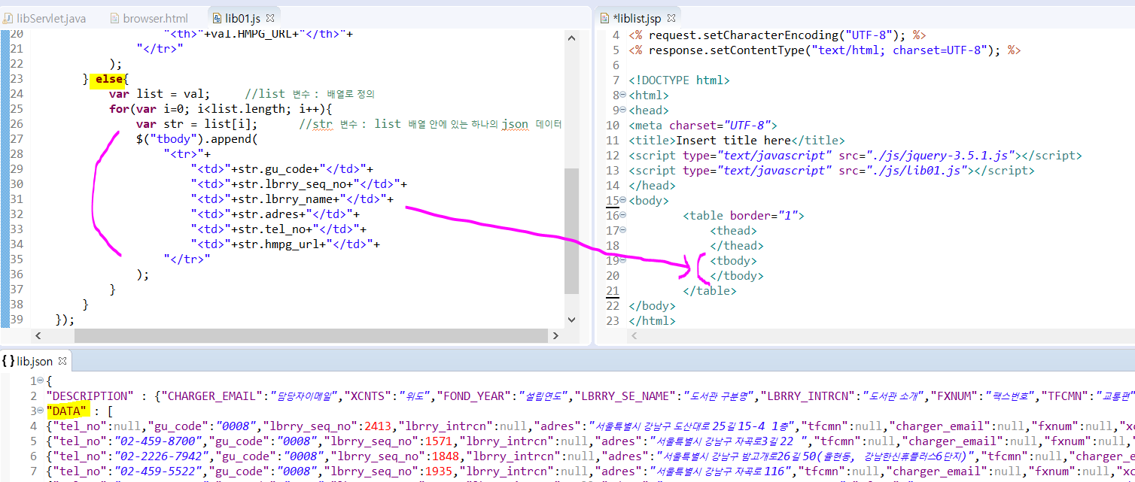This screenshot has width=1135, height=482.
Task: Click left arrow of lib01.js horizontal scrollbar
Action: [x=40, y=335]
